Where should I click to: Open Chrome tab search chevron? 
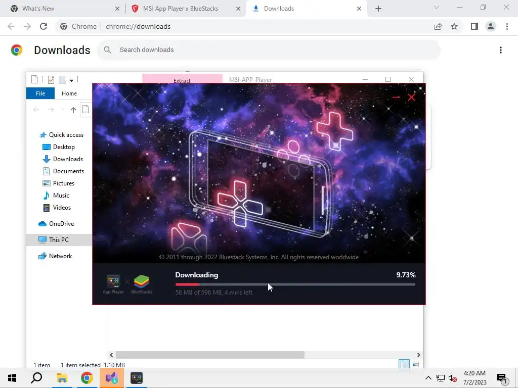click(x=437, y=7)
